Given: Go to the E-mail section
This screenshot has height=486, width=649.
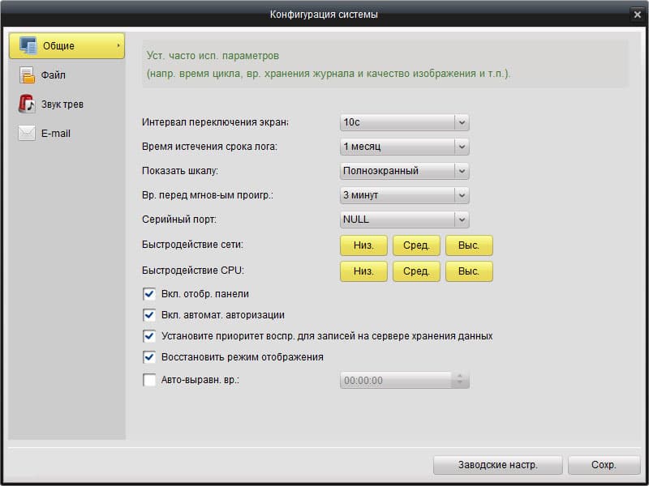Looking at the screenshot, I should (67, 134).
